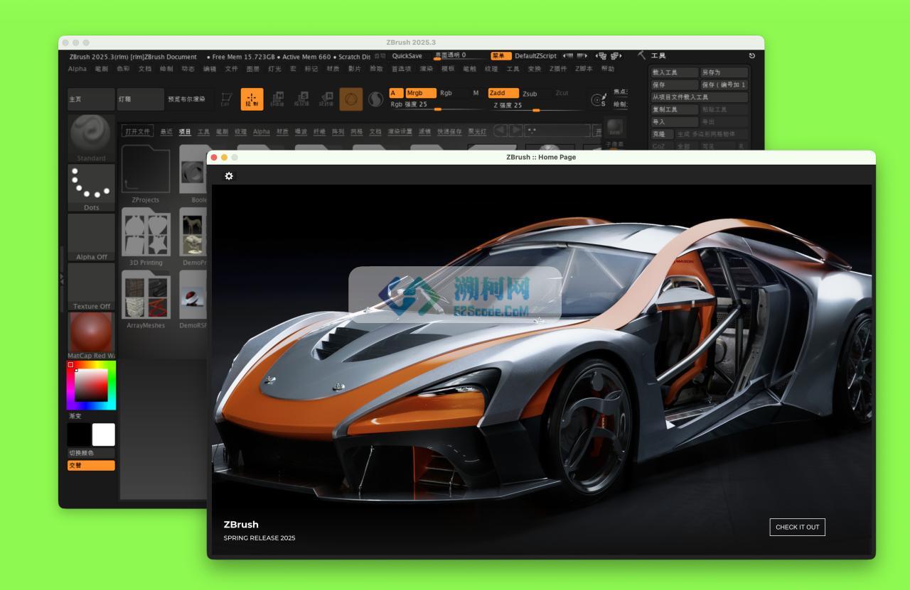Image resolution: width=910 pixels, height=590 pixels.
Task: Select the Standard brush thumbnail
Action: click(x=91, y=138)
